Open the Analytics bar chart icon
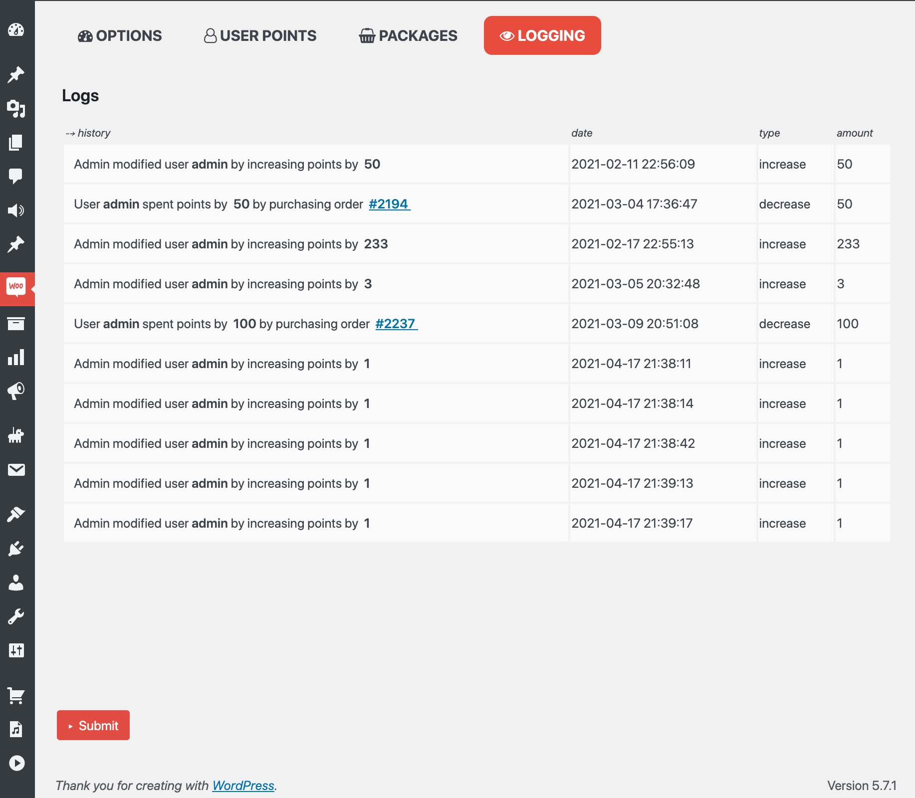Image resolution: width=915 pixels, height=798 pixels. pyautogui.click(x=16, y=358)
